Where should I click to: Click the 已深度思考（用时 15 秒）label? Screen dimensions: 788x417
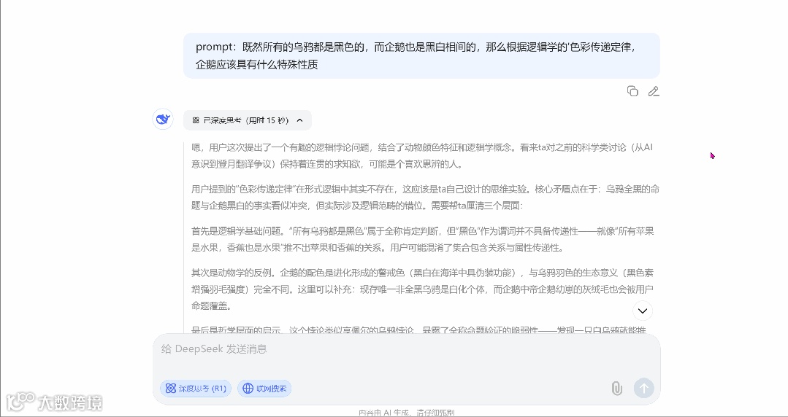click(245, 120)
